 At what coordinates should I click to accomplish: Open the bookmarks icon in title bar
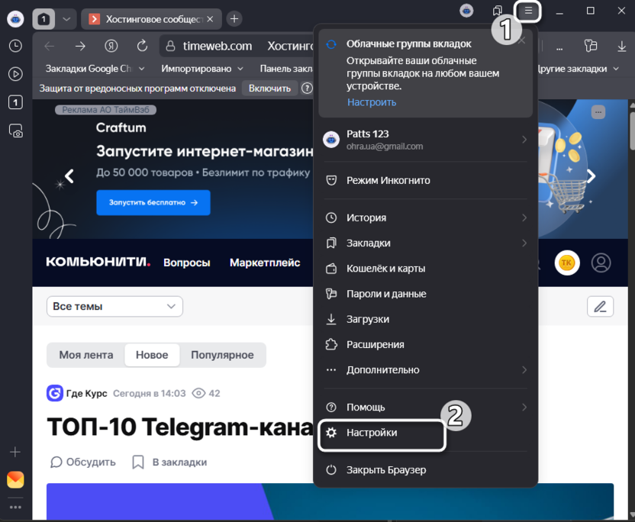[x=498, y=11]
